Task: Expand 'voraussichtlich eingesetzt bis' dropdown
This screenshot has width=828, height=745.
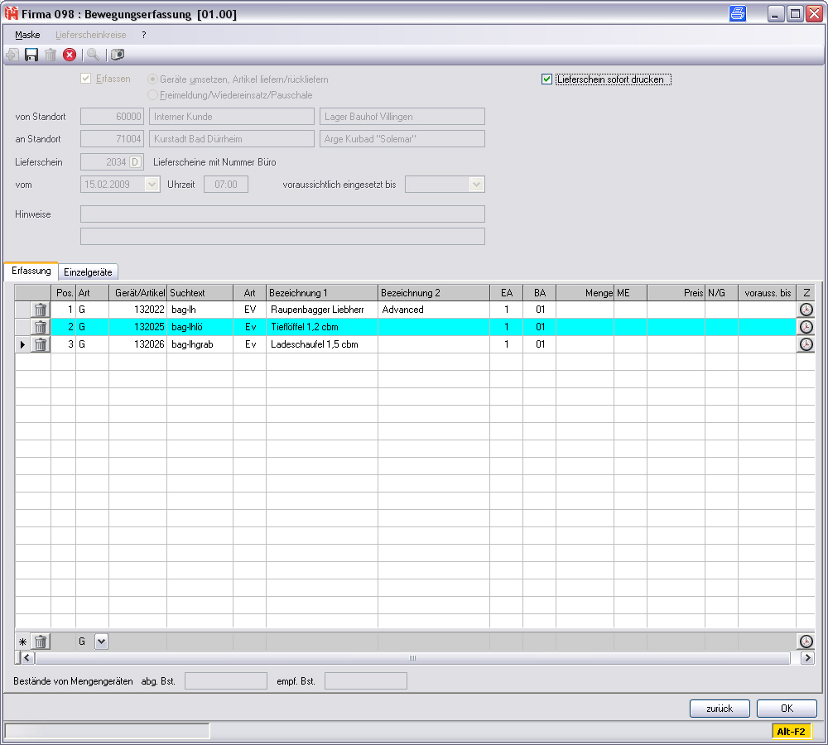Action: click(x=476, y=185)
